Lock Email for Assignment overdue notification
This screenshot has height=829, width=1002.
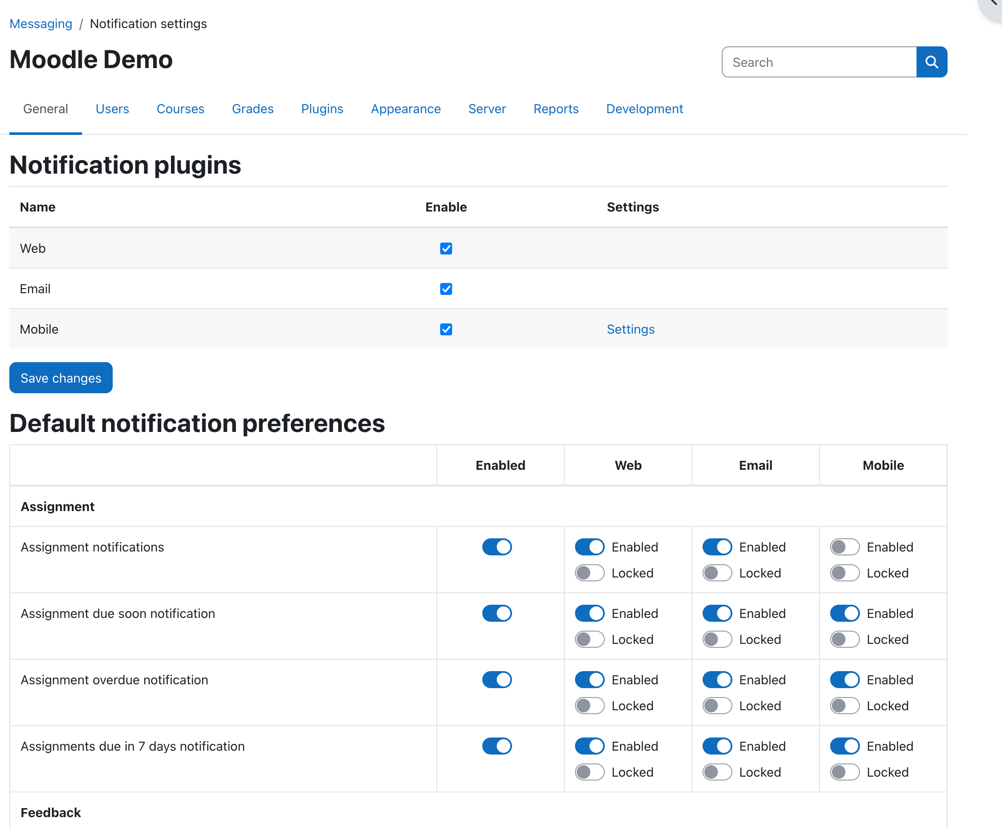click(717, 706)
